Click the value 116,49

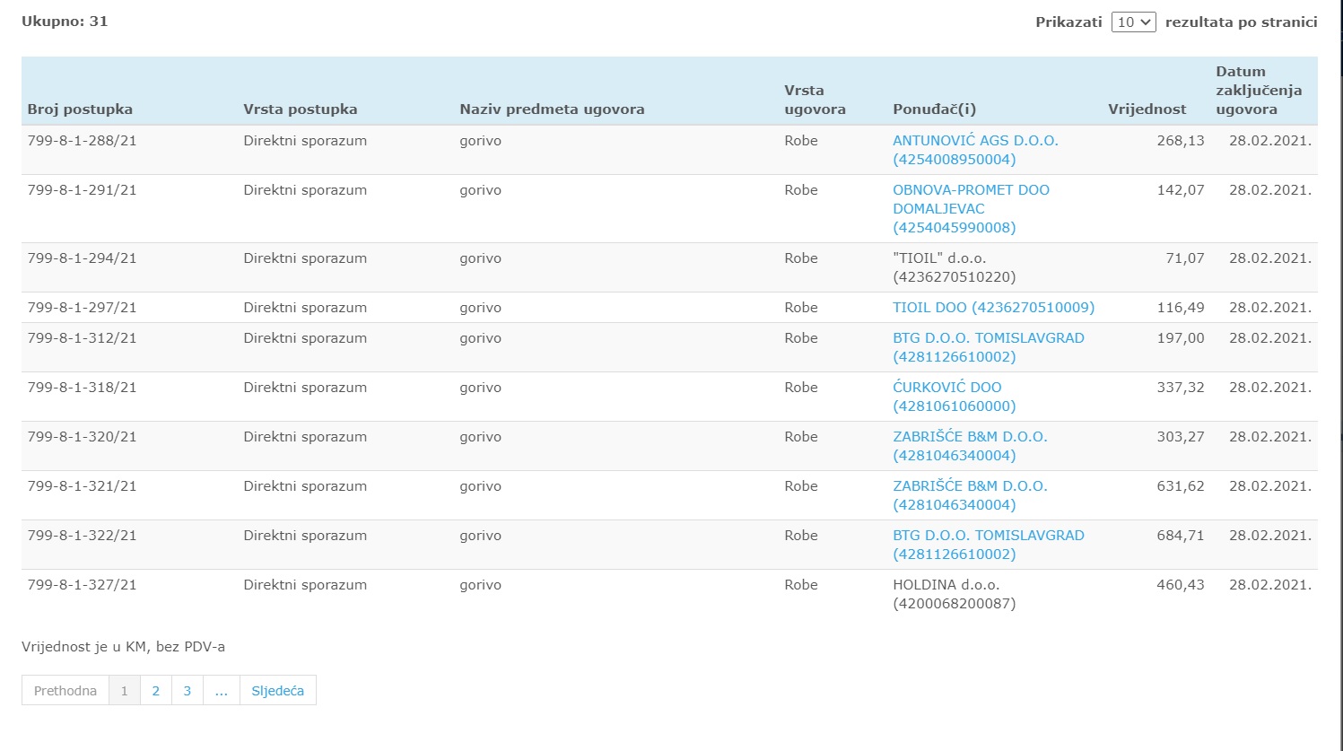[x=1181, y=307]
